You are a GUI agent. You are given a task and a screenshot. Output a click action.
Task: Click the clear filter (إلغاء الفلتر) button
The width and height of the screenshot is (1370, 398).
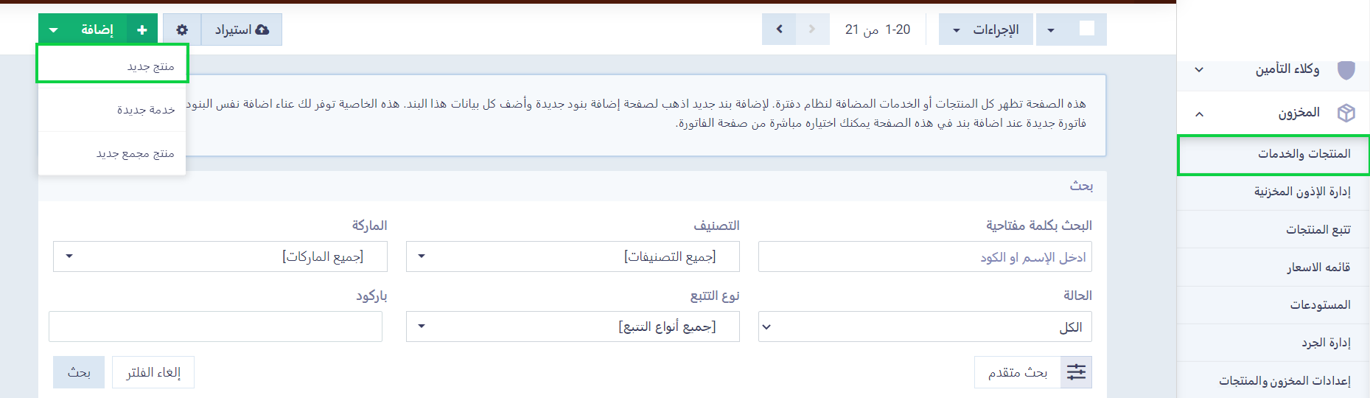point(153,372)
